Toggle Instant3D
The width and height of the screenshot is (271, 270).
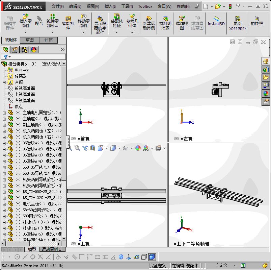pyautogui.click(x=216, y=21)
